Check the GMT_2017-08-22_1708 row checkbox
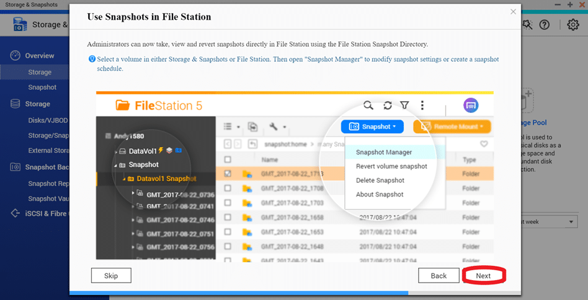This screenshot has width=588, height=300. 228,188
